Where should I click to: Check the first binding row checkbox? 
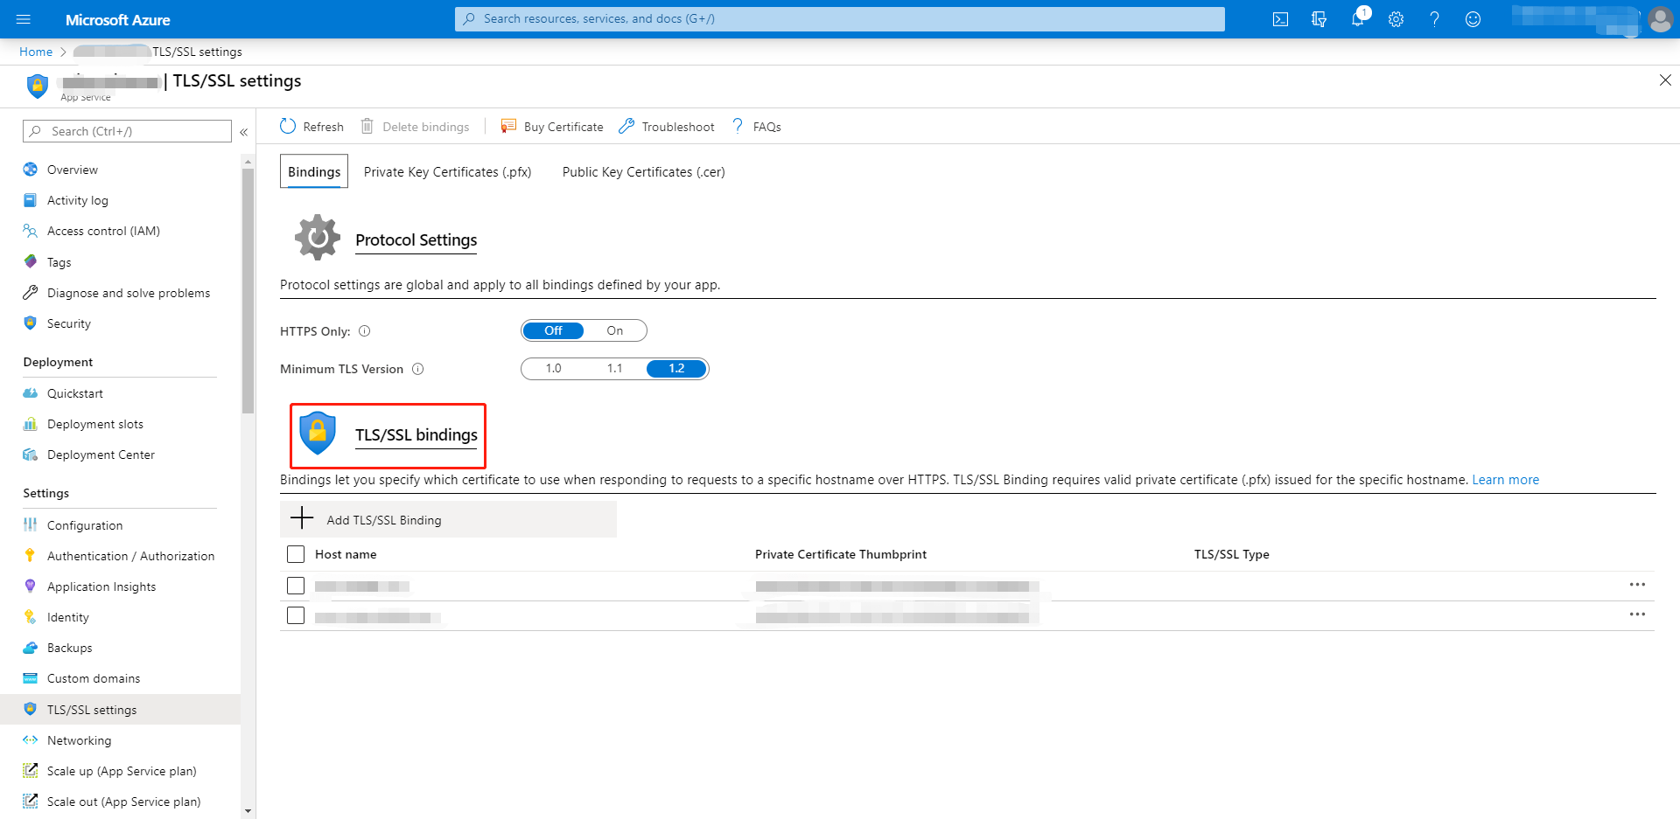[296, 586]
